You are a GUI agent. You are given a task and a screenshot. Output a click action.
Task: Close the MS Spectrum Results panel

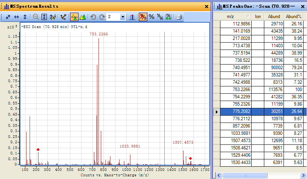(207, 7)
